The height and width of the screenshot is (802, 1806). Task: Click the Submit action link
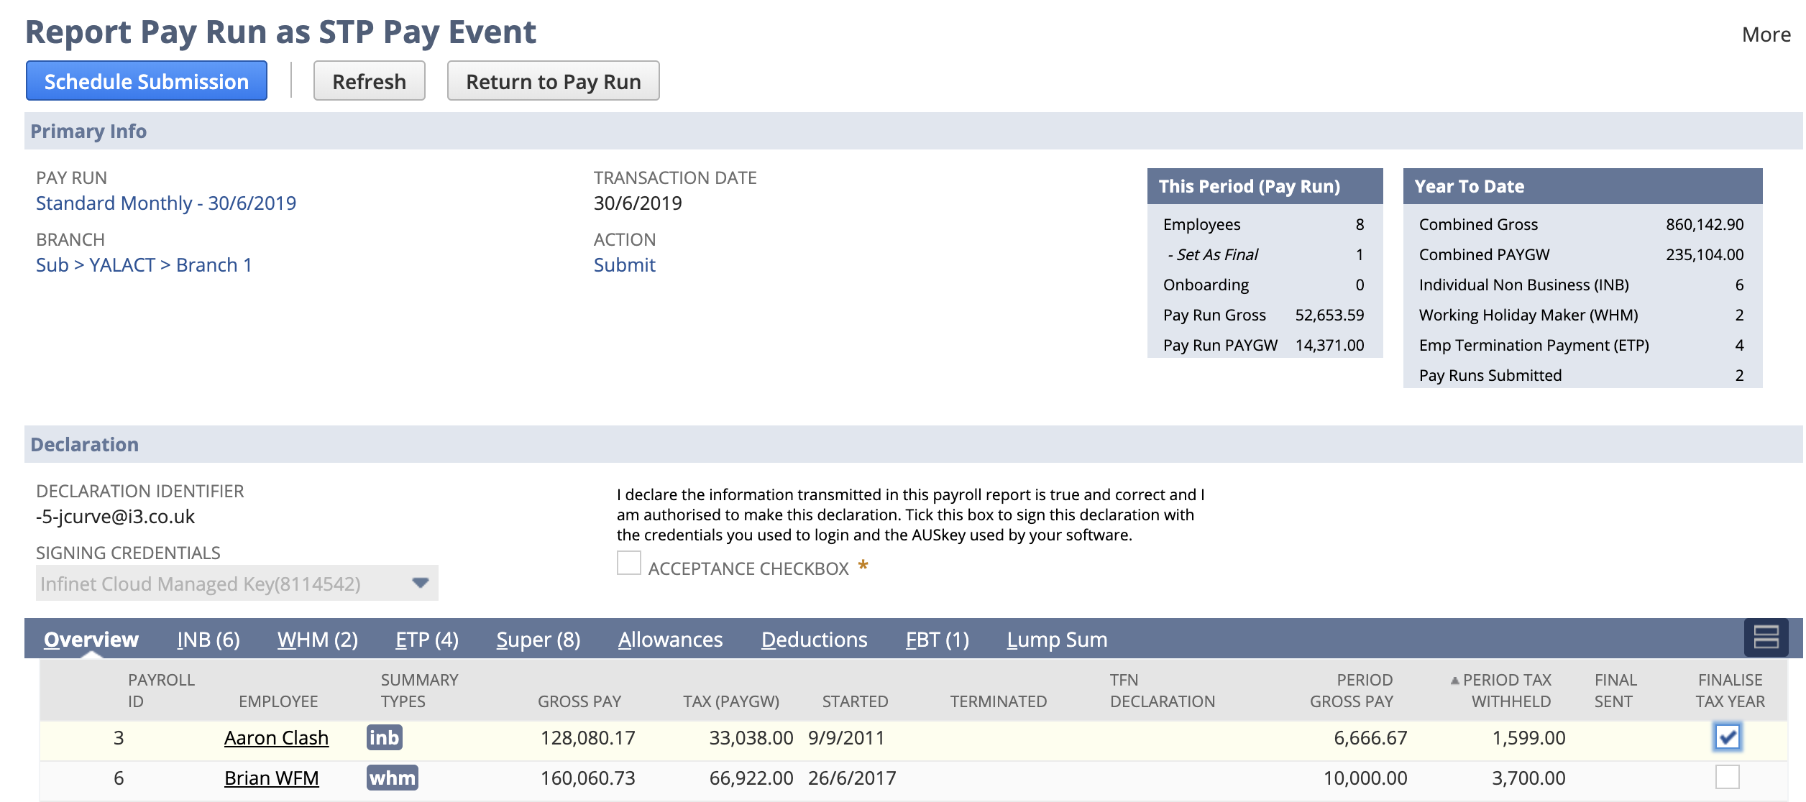click(624, 264)
